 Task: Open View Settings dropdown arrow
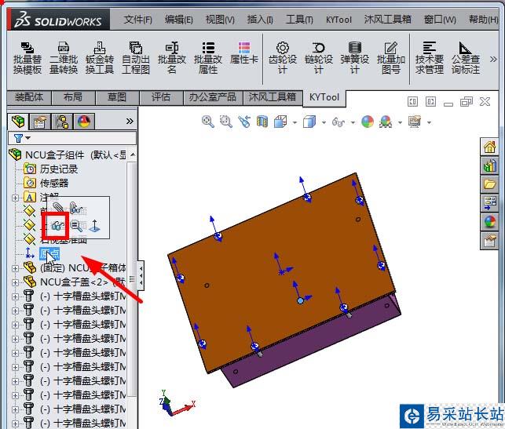(x=429, y=122)
